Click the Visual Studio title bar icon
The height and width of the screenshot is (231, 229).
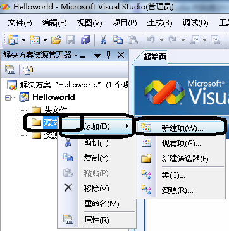[5, 7]
